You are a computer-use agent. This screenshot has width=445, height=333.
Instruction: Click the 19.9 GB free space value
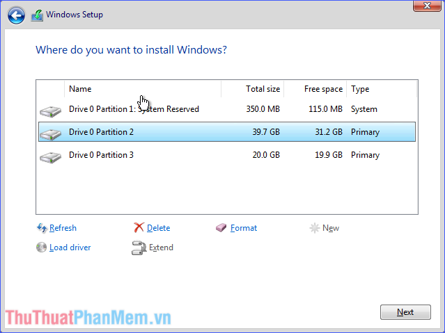point(329,155)
